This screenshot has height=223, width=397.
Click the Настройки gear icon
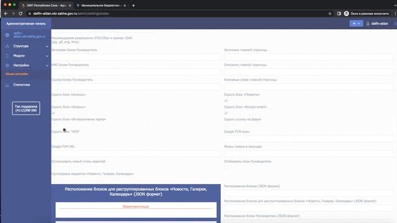point(7,65)
